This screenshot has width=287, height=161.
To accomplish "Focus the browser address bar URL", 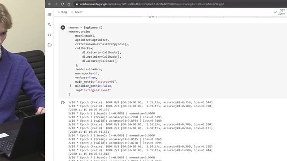I will coord(152,4).
